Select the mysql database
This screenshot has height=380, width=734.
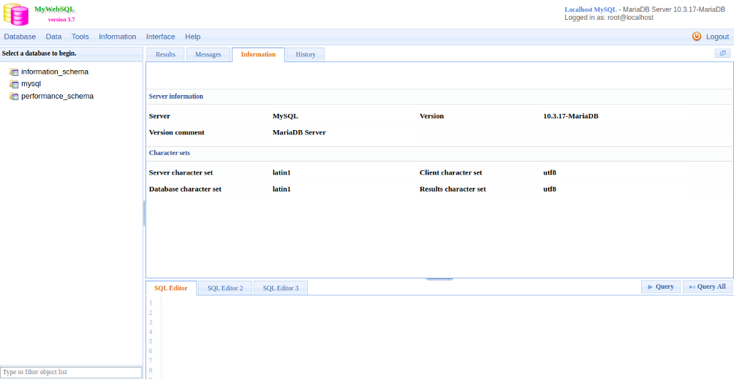pos(31,84)
